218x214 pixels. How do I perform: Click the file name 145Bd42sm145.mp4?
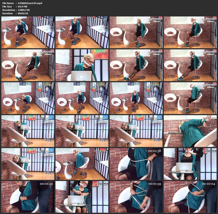tap(30, 3)
